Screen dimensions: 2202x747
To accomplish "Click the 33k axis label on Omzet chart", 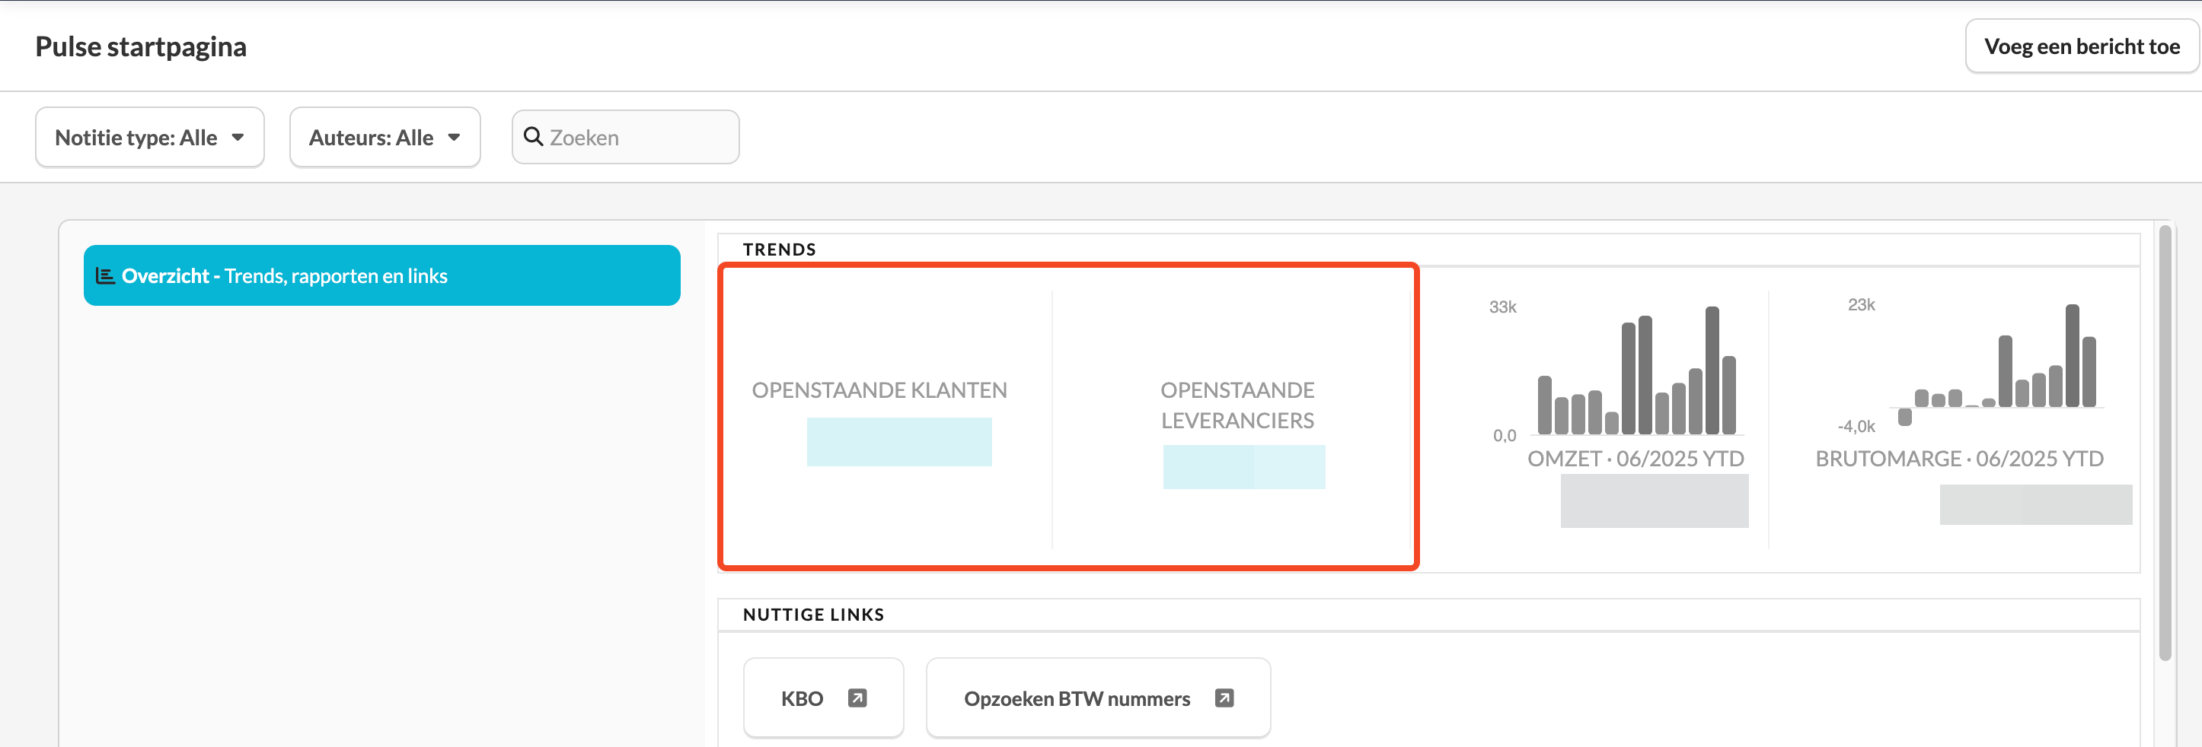I will tap(1502, 307).
